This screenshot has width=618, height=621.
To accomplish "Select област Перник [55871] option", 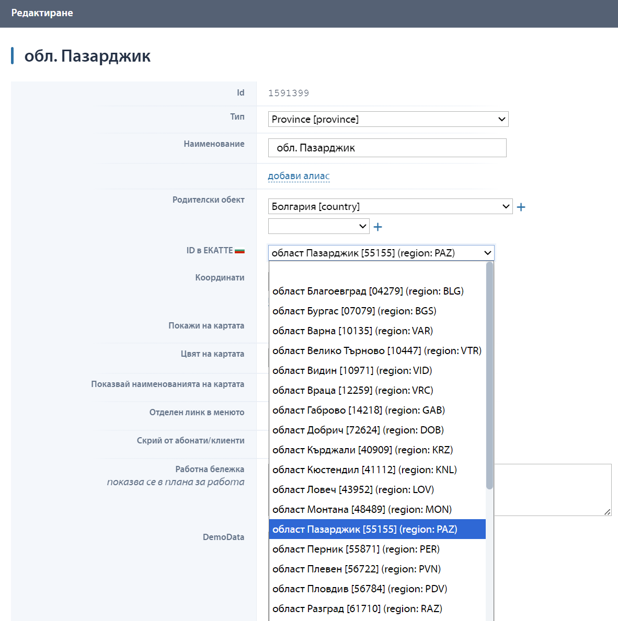I will pyautogui.click(x=377, y=549).
